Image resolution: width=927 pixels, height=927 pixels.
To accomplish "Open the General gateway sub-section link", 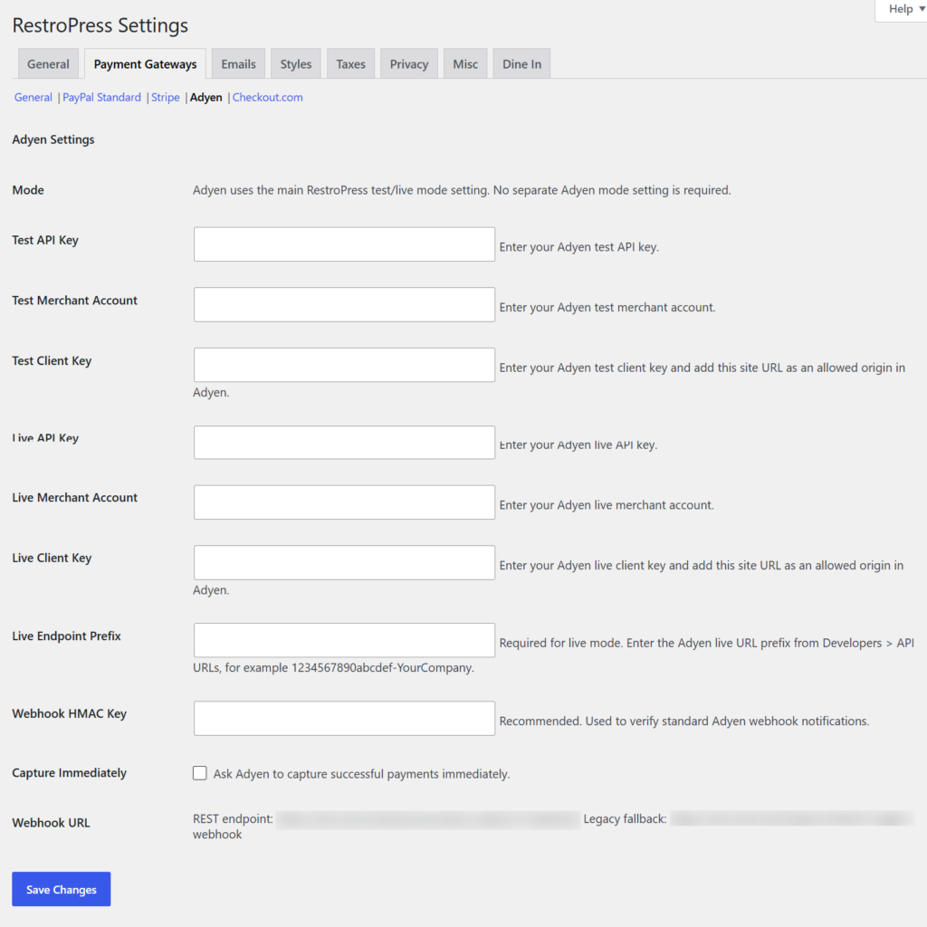I will [x=33, y=97].
